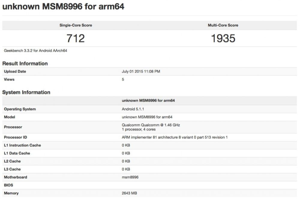
Task: Click the page title "unknown MSM8996 for arm64"
Action: click(63, 7)
